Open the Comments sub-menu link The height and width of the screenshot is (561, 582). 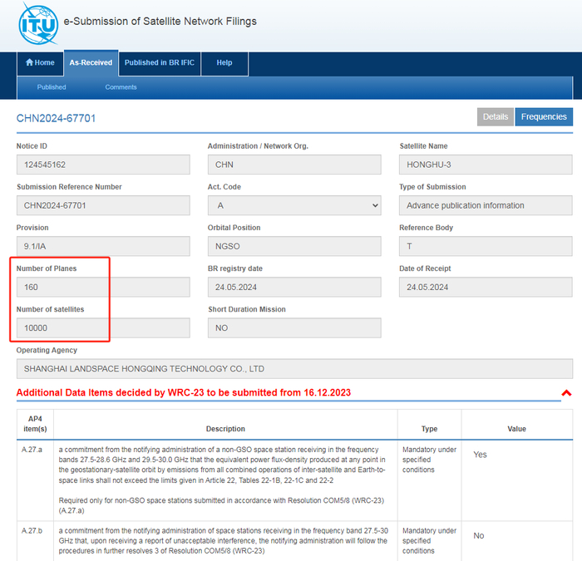121,87
